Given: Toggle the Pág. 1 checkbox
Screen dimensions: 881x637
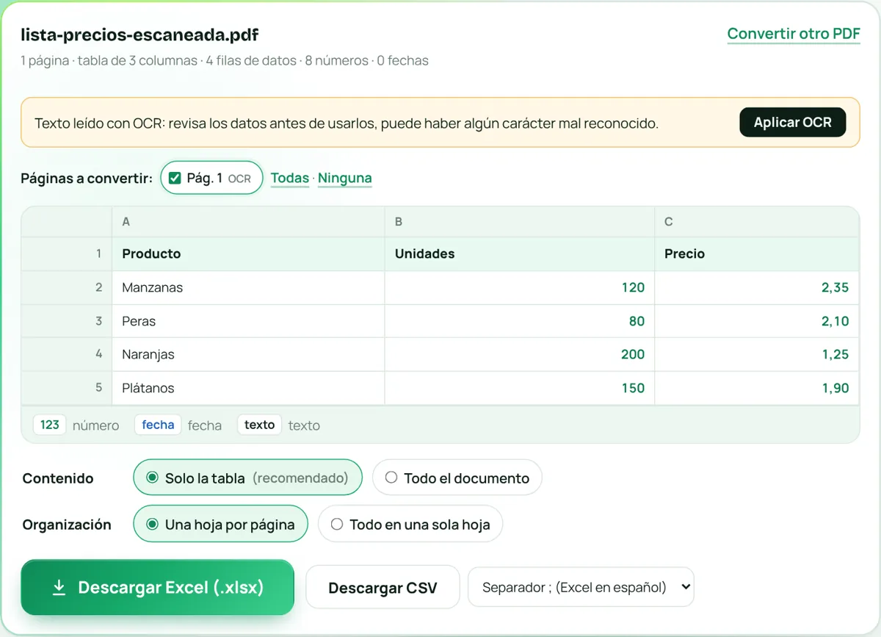Looking at the screenshot, I should (x=175, y=178).
